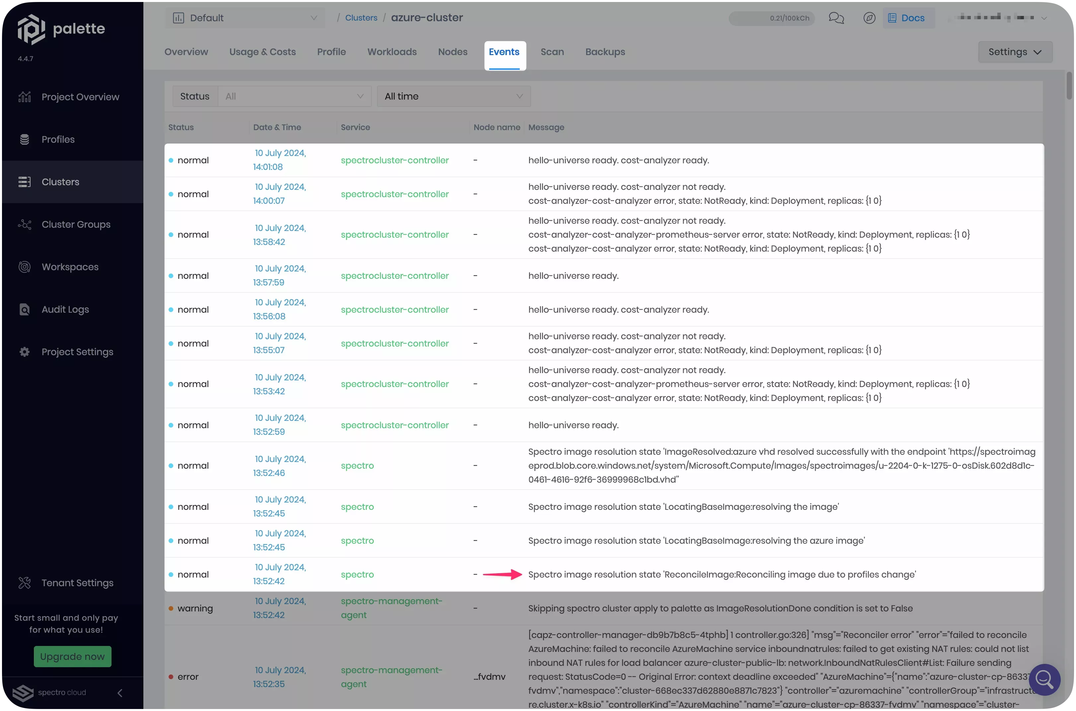Click the 13:57:59 event timestamp
This screenshot has width=1076, height=711.
(x=279, y=276)
